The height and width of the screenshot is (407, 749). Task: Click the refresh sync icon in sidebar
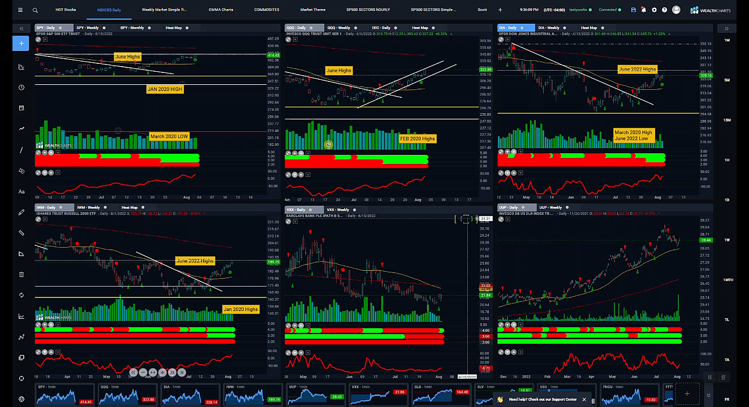coord(21,295)
